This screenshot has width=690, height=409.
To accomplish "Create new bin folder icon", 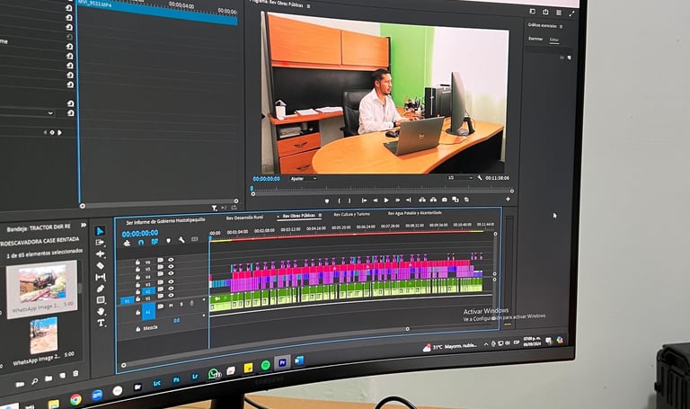I will tap(49, 378).
